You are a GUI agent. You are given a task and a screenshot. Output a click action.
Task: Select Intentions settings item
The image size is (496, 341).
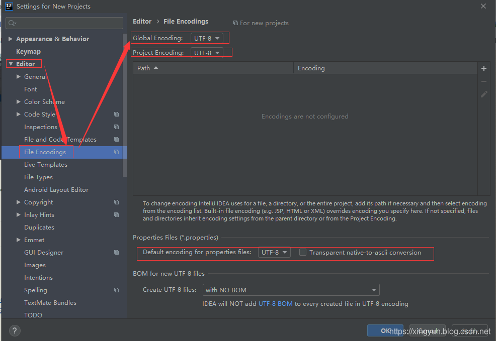pyautogui.click(x=38, y=278)
